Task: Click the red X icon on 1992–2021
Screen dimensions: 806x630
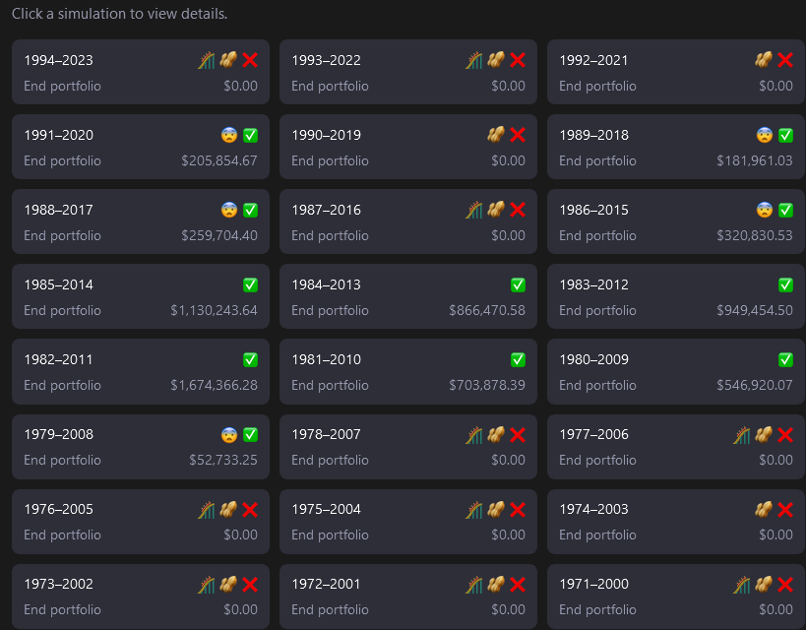Action: [785, 60]
